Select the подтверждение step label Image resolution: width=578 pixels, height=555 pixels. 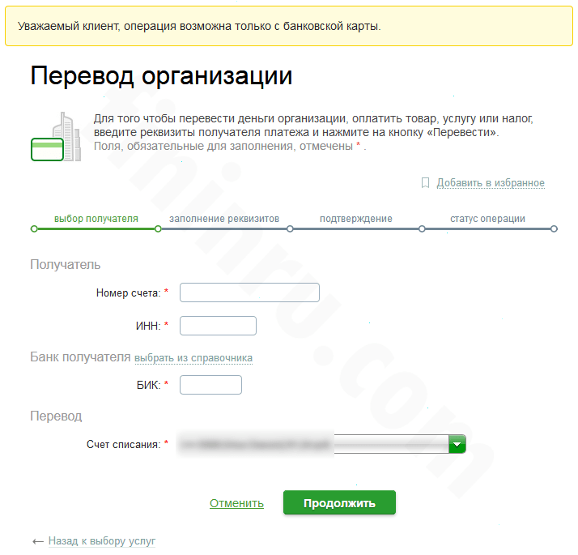pos(356,219)
